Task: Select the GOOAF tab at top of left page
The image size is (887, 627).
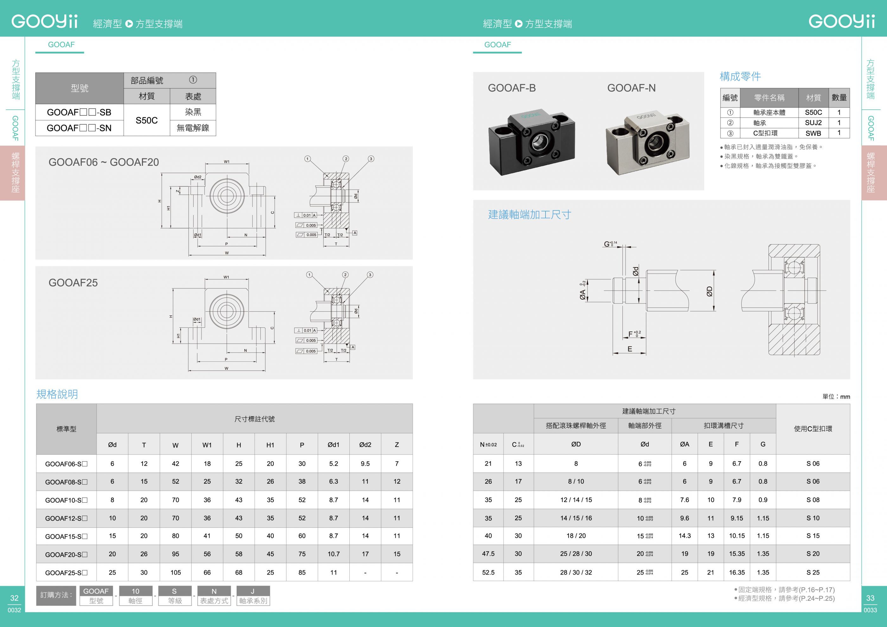Action: pos(61,45)
